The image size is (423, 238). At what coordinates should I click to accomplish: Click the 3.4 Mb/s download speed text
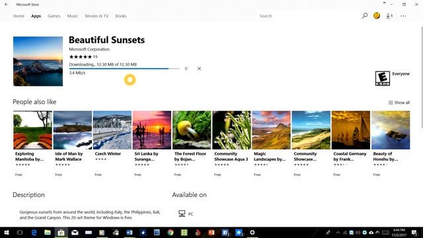click(77, 73)
